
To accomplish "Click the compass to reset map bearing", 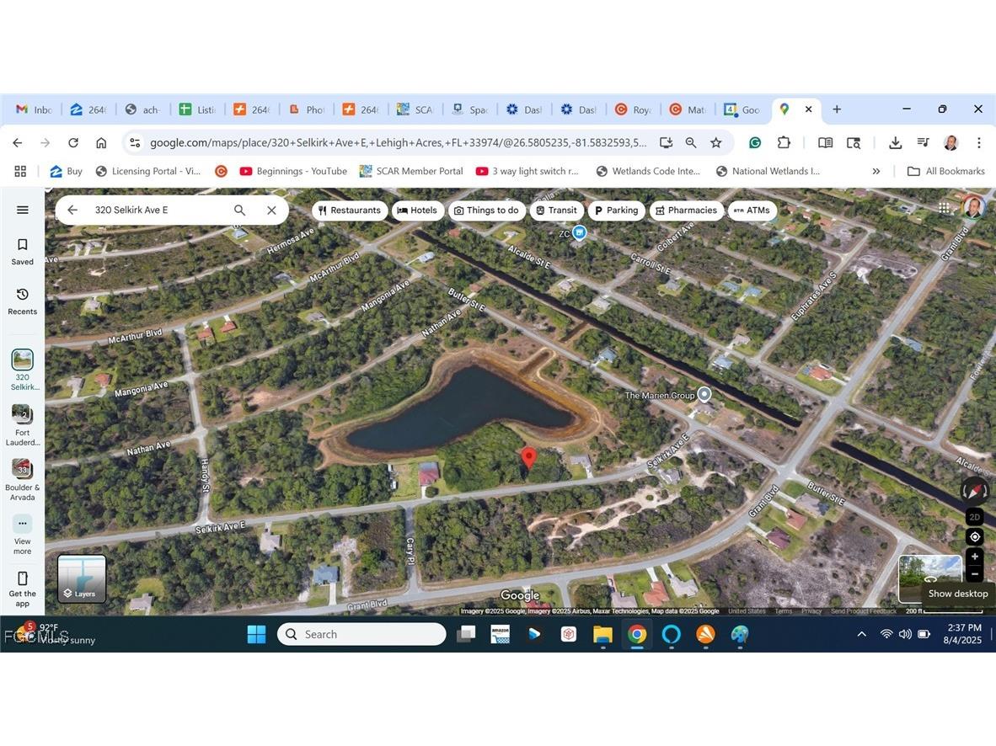I will coord(974,490).
